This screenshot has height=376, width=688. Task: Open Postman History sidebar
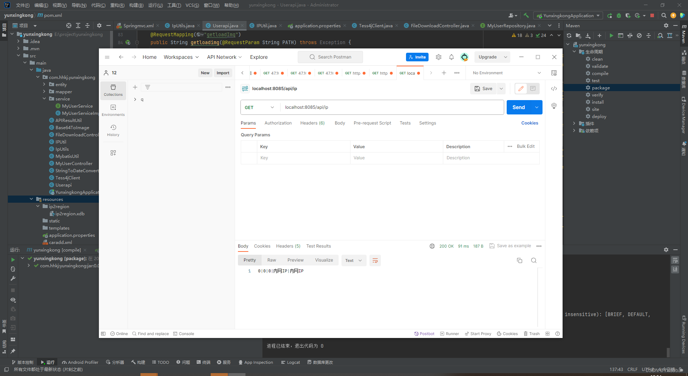pos(113,131)
